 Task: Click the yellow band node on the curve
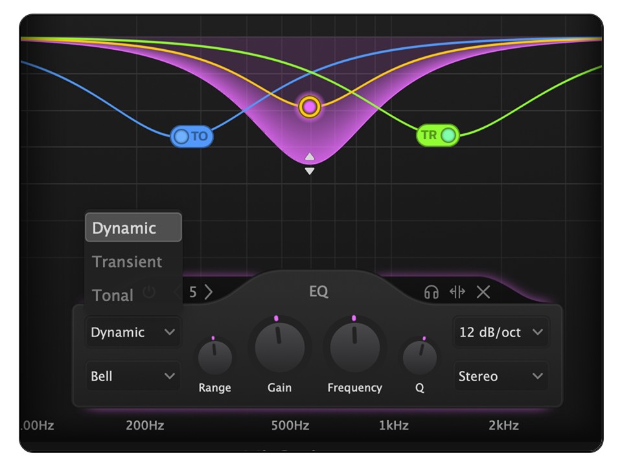[310, 107]
